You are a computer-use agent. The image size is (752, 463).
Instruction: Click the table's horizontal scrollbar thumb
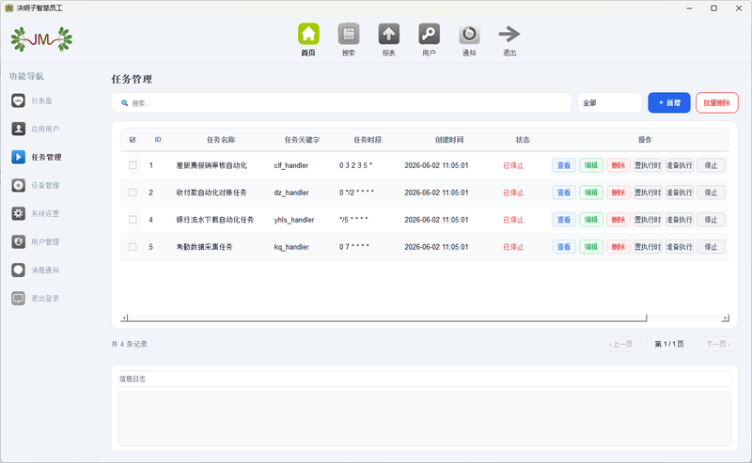point(387,317)
